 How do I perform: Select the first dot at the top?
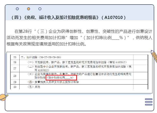(17, 9)
